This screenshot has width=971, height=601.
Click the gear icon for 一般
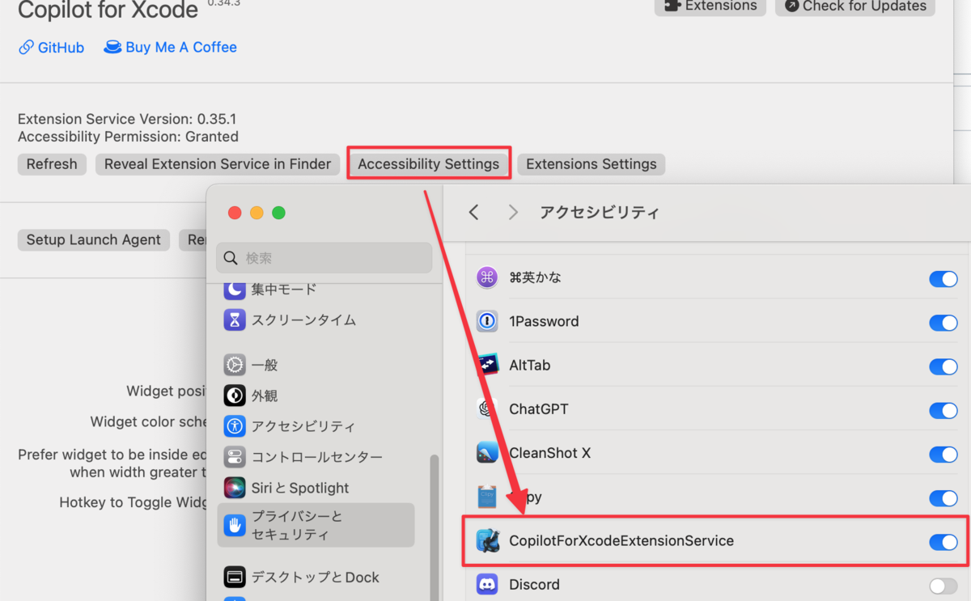pos(235,365)
